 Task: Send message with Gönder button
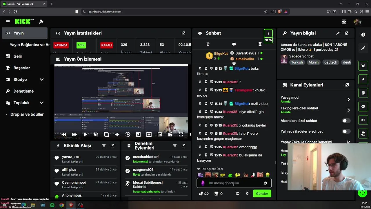pos(262,194)
